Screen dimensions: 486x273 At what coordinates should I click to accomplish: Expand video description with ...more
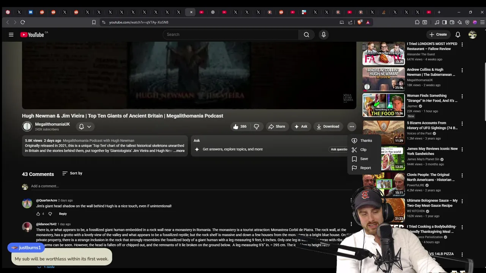pos(179,151)
